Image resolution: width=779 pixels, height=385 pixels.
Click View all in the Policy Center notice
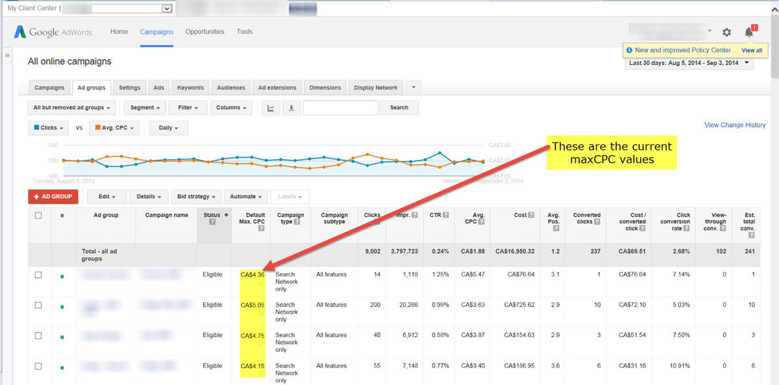(752, 50)
